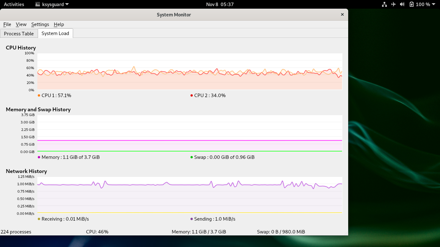Close the System Monitor window

[342, 14]
